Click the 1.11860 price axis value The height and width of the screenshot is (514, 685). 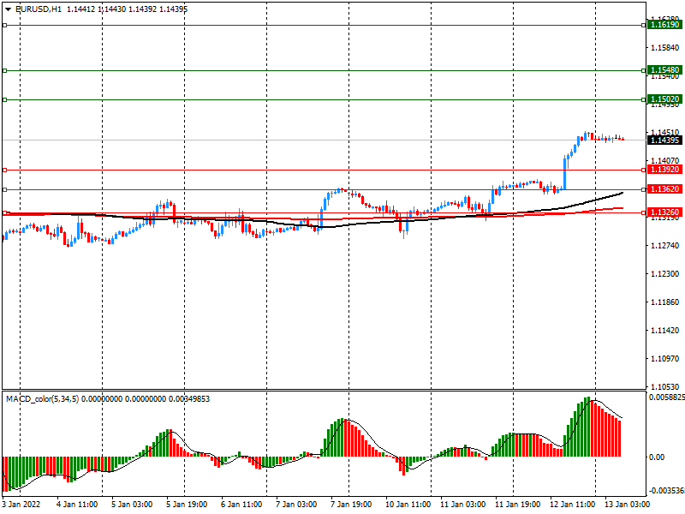(x=665, y=302)
